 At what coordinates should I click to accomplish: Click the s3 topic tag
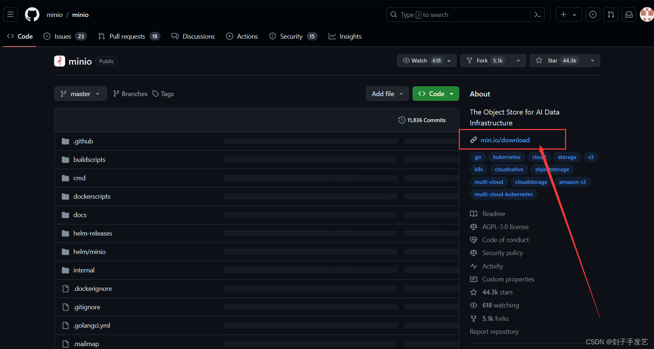point(591,157)
